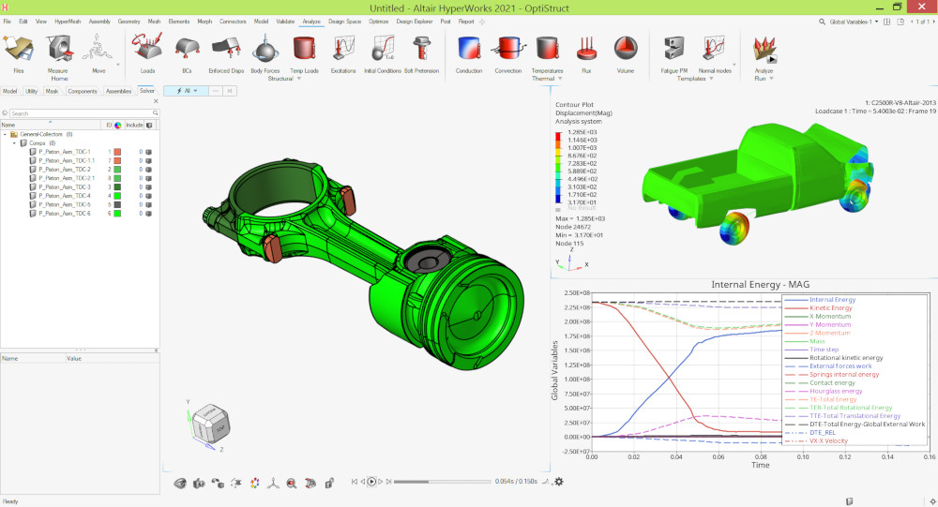The width and height of the screenshot is (938, 507).
Task: Click the padlock icon in bottom view toolbar
Action: tap(329, 483)
